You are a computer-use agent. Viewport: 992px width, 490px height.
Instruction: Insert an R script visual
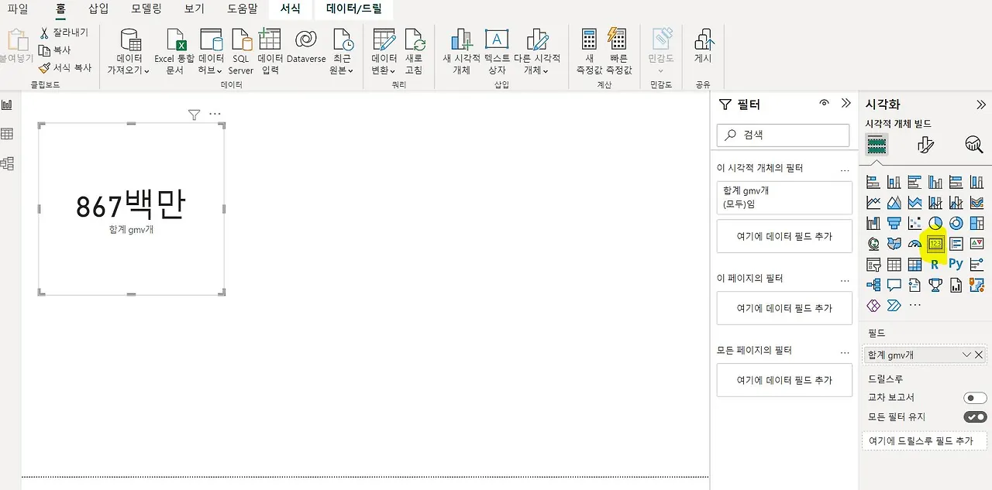pyautogui.click(x=935, y=264)
